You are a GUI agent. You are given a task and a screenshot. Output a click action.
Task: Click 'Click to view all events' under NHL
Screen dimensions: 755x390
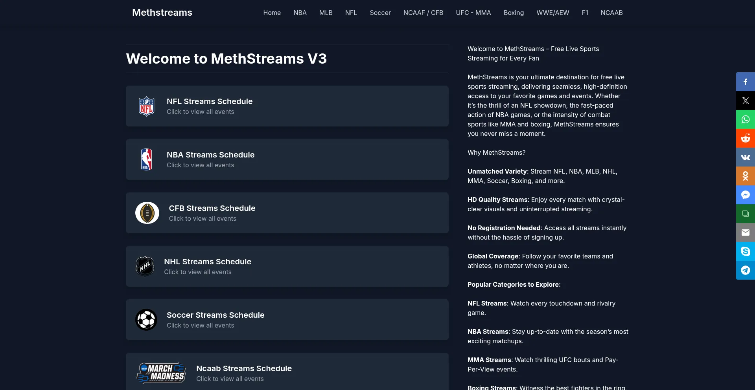tap(198, 272)
